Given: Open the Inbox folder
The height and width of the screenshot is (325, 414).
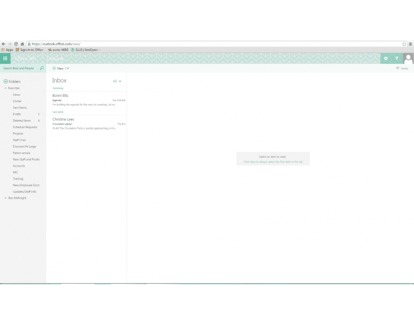Looking at the screenshot, I should tap(17, 95).
